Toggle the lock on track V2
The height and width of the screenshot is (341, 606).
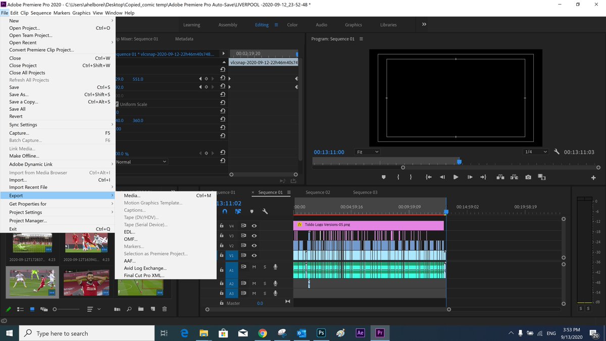click(x=221, y=246)
